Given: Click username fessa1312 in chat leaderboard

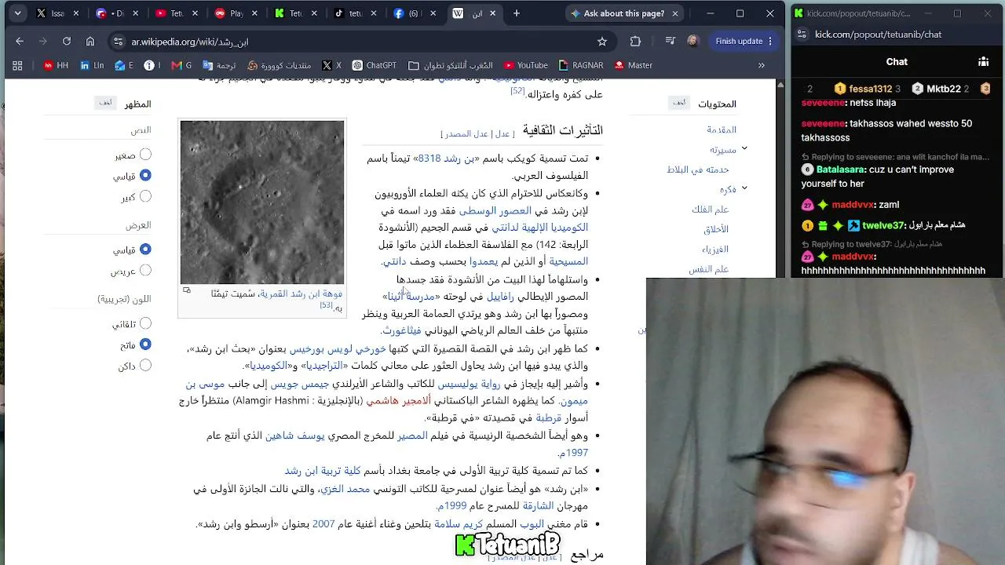Looking at the screenshot, I should tap(870, 89).
